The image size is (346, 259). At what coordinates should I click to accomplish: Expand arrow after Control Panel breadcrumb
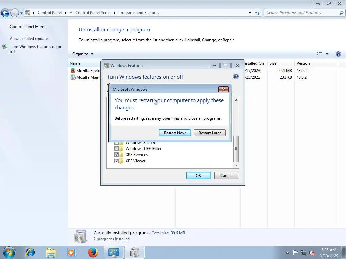pyautogui.click(x=66, y=13)
